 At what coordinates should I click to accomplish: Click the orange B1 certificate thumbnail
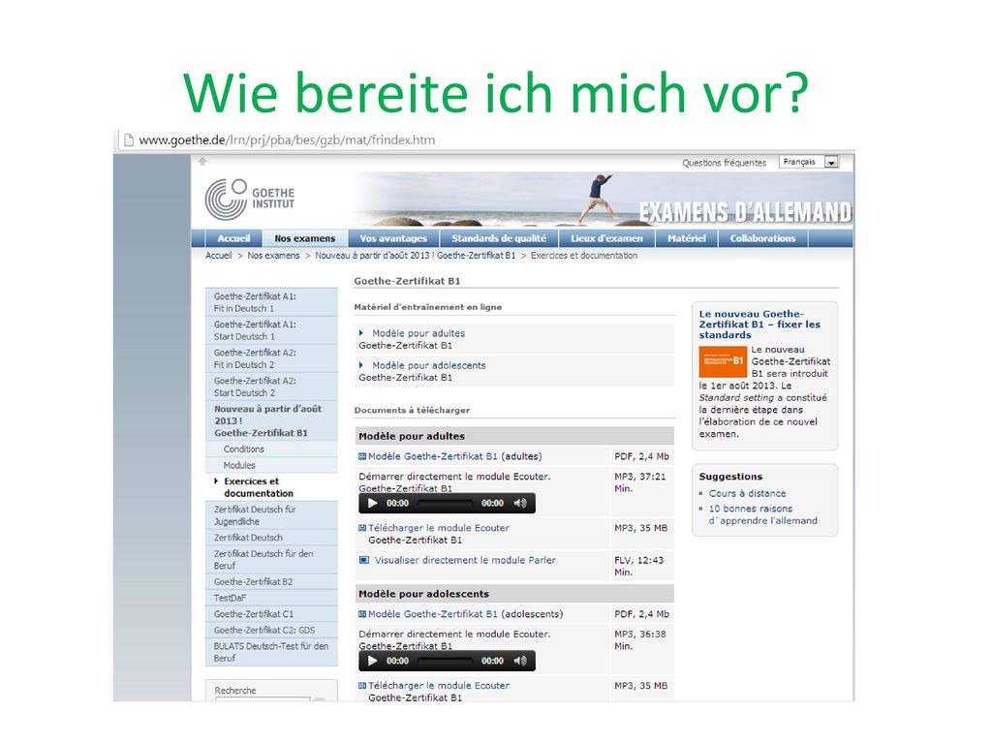tap(723, 361)
